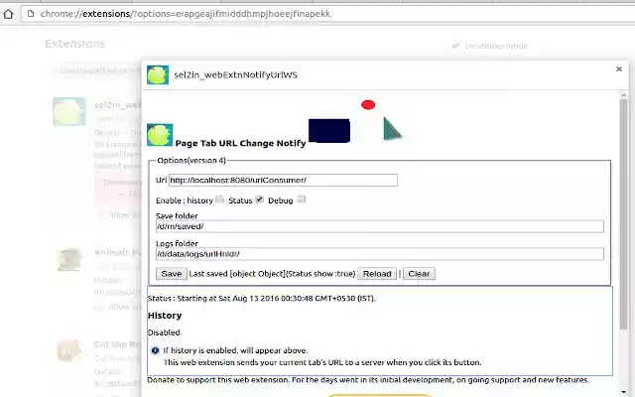Click the teal triangle shape

[391, 128]
